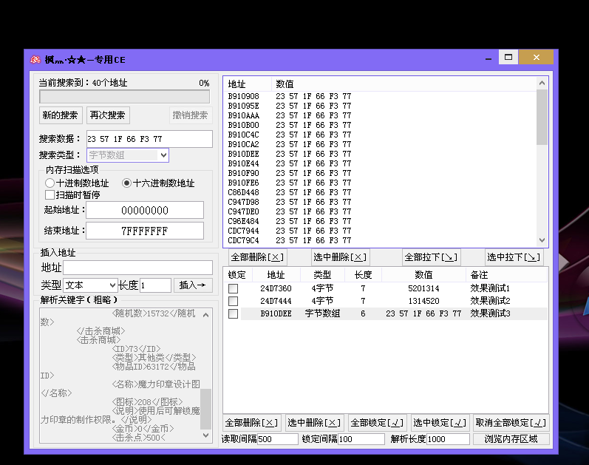Select result row B91095E
Viewport: 589px width, 465px height.
tap(381, 106)
